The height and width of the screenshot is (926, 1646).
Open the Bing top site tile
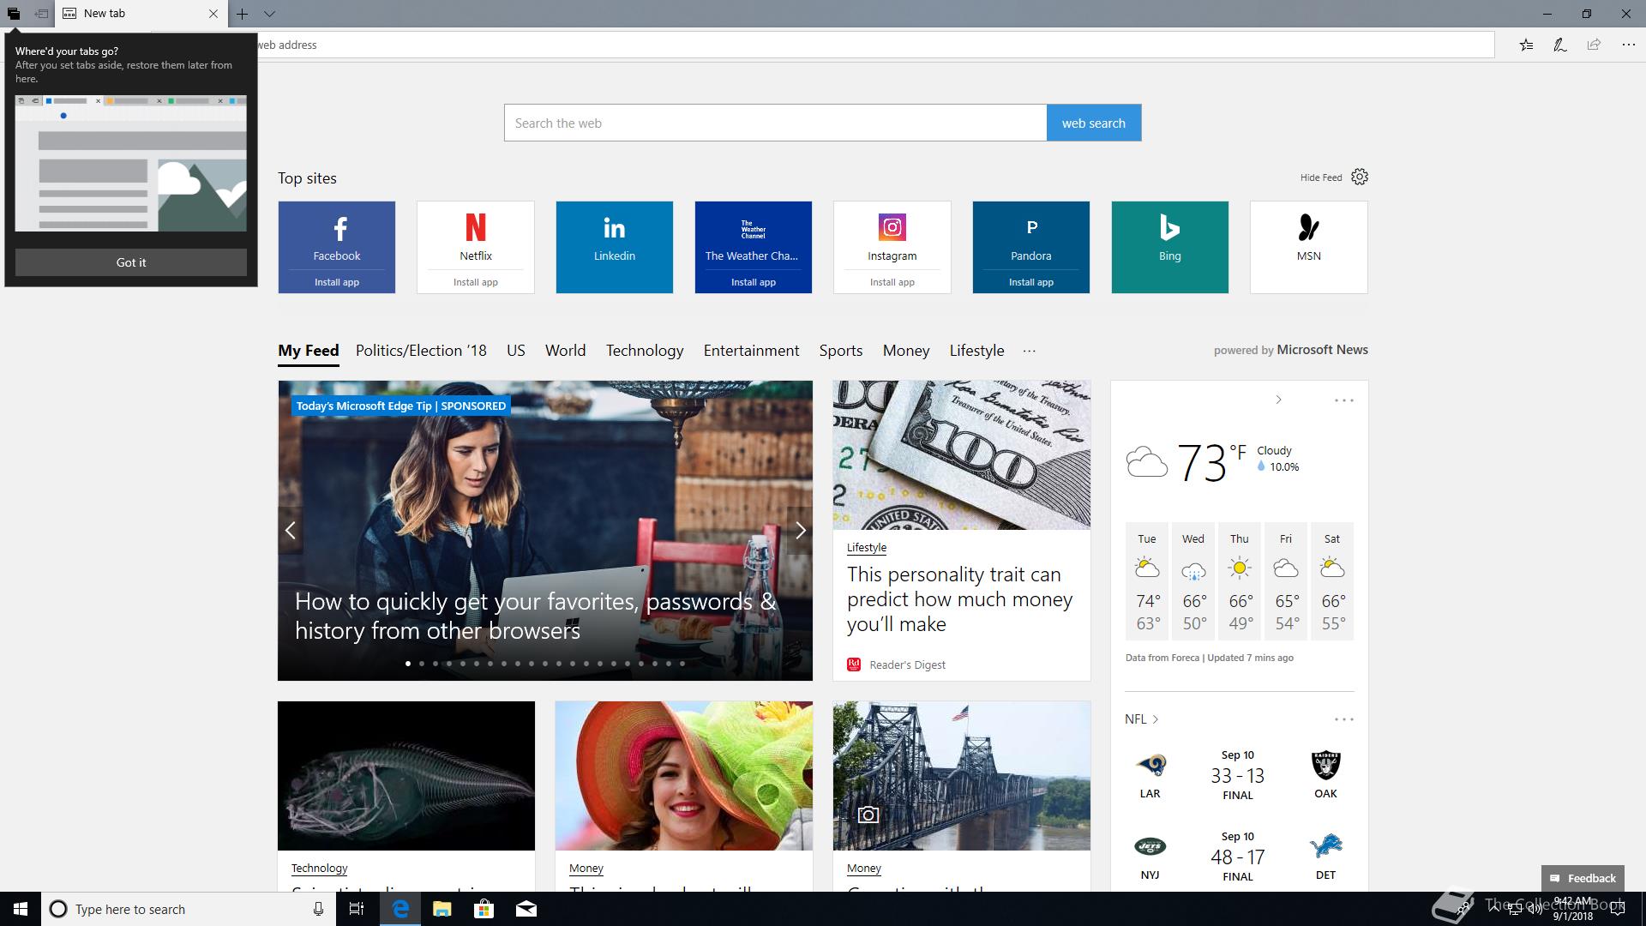click(x=1170, y=247)
